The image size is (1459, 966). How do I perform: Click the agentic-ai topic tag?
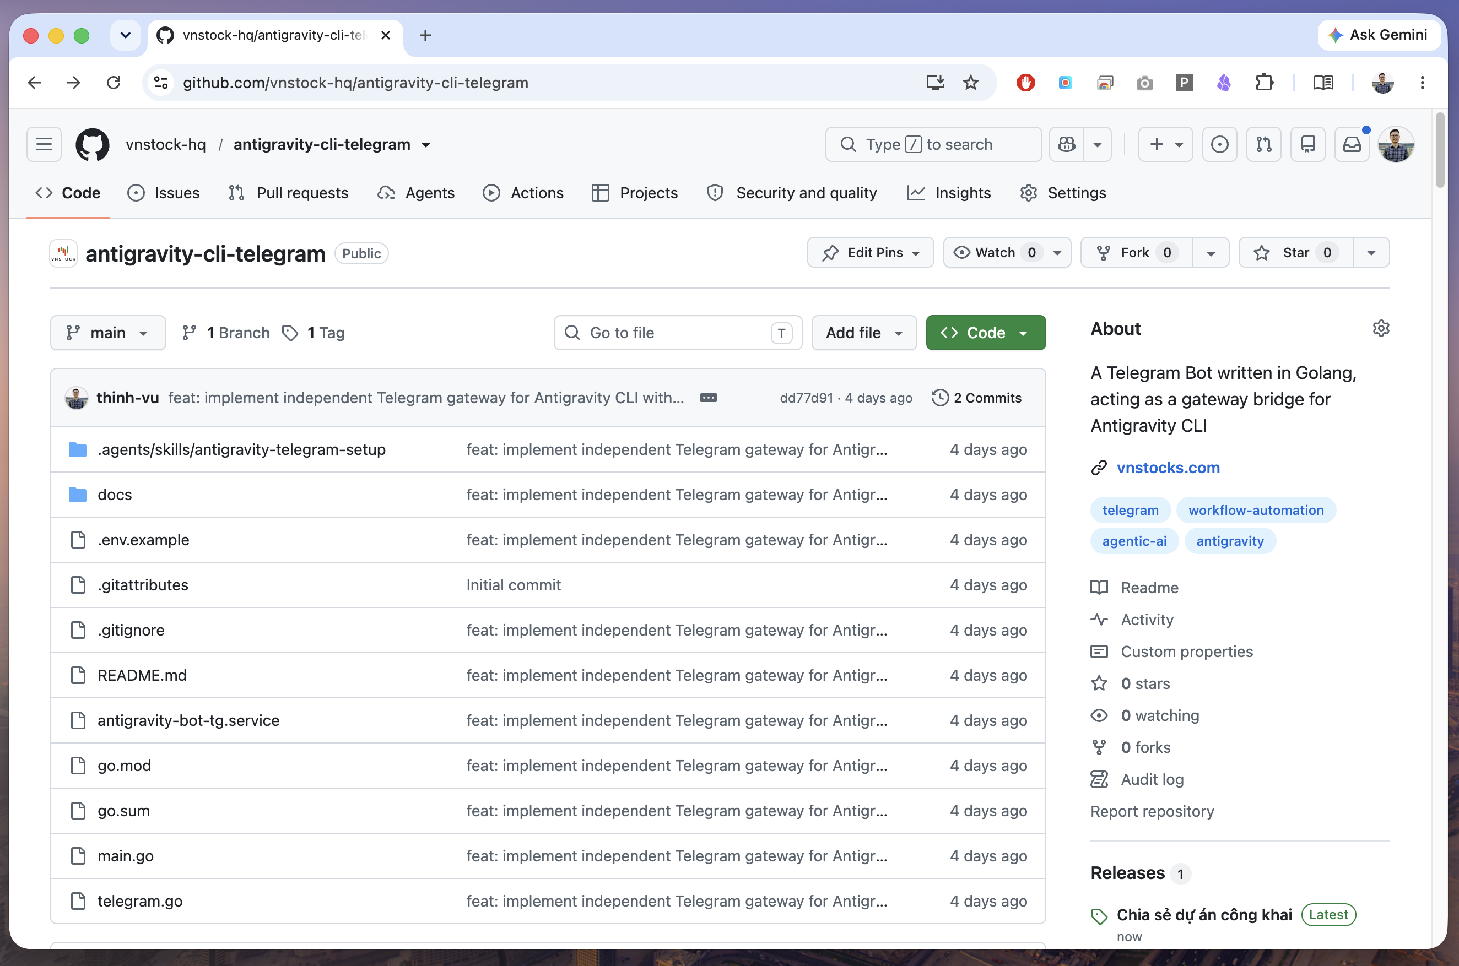click(x=1134, y=541)
